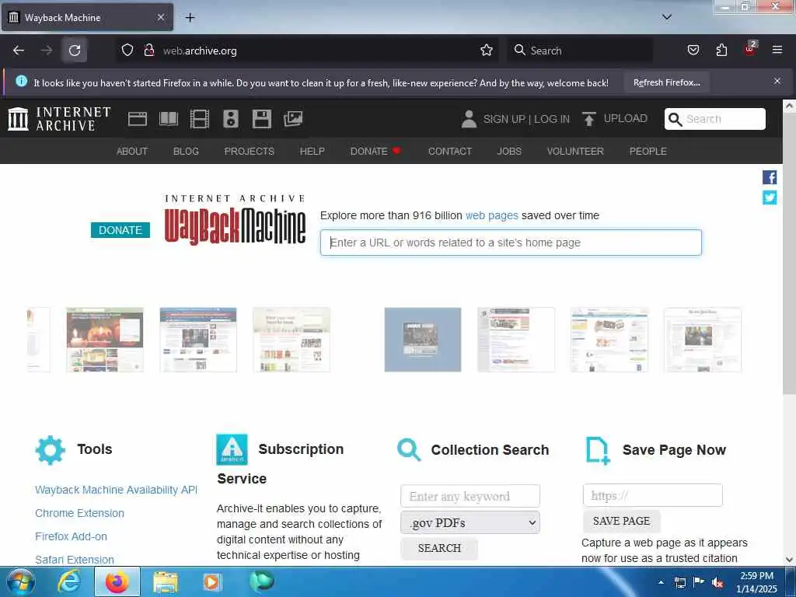
Task: Show hidden system tray icons arrow
Action: point(661,582)
